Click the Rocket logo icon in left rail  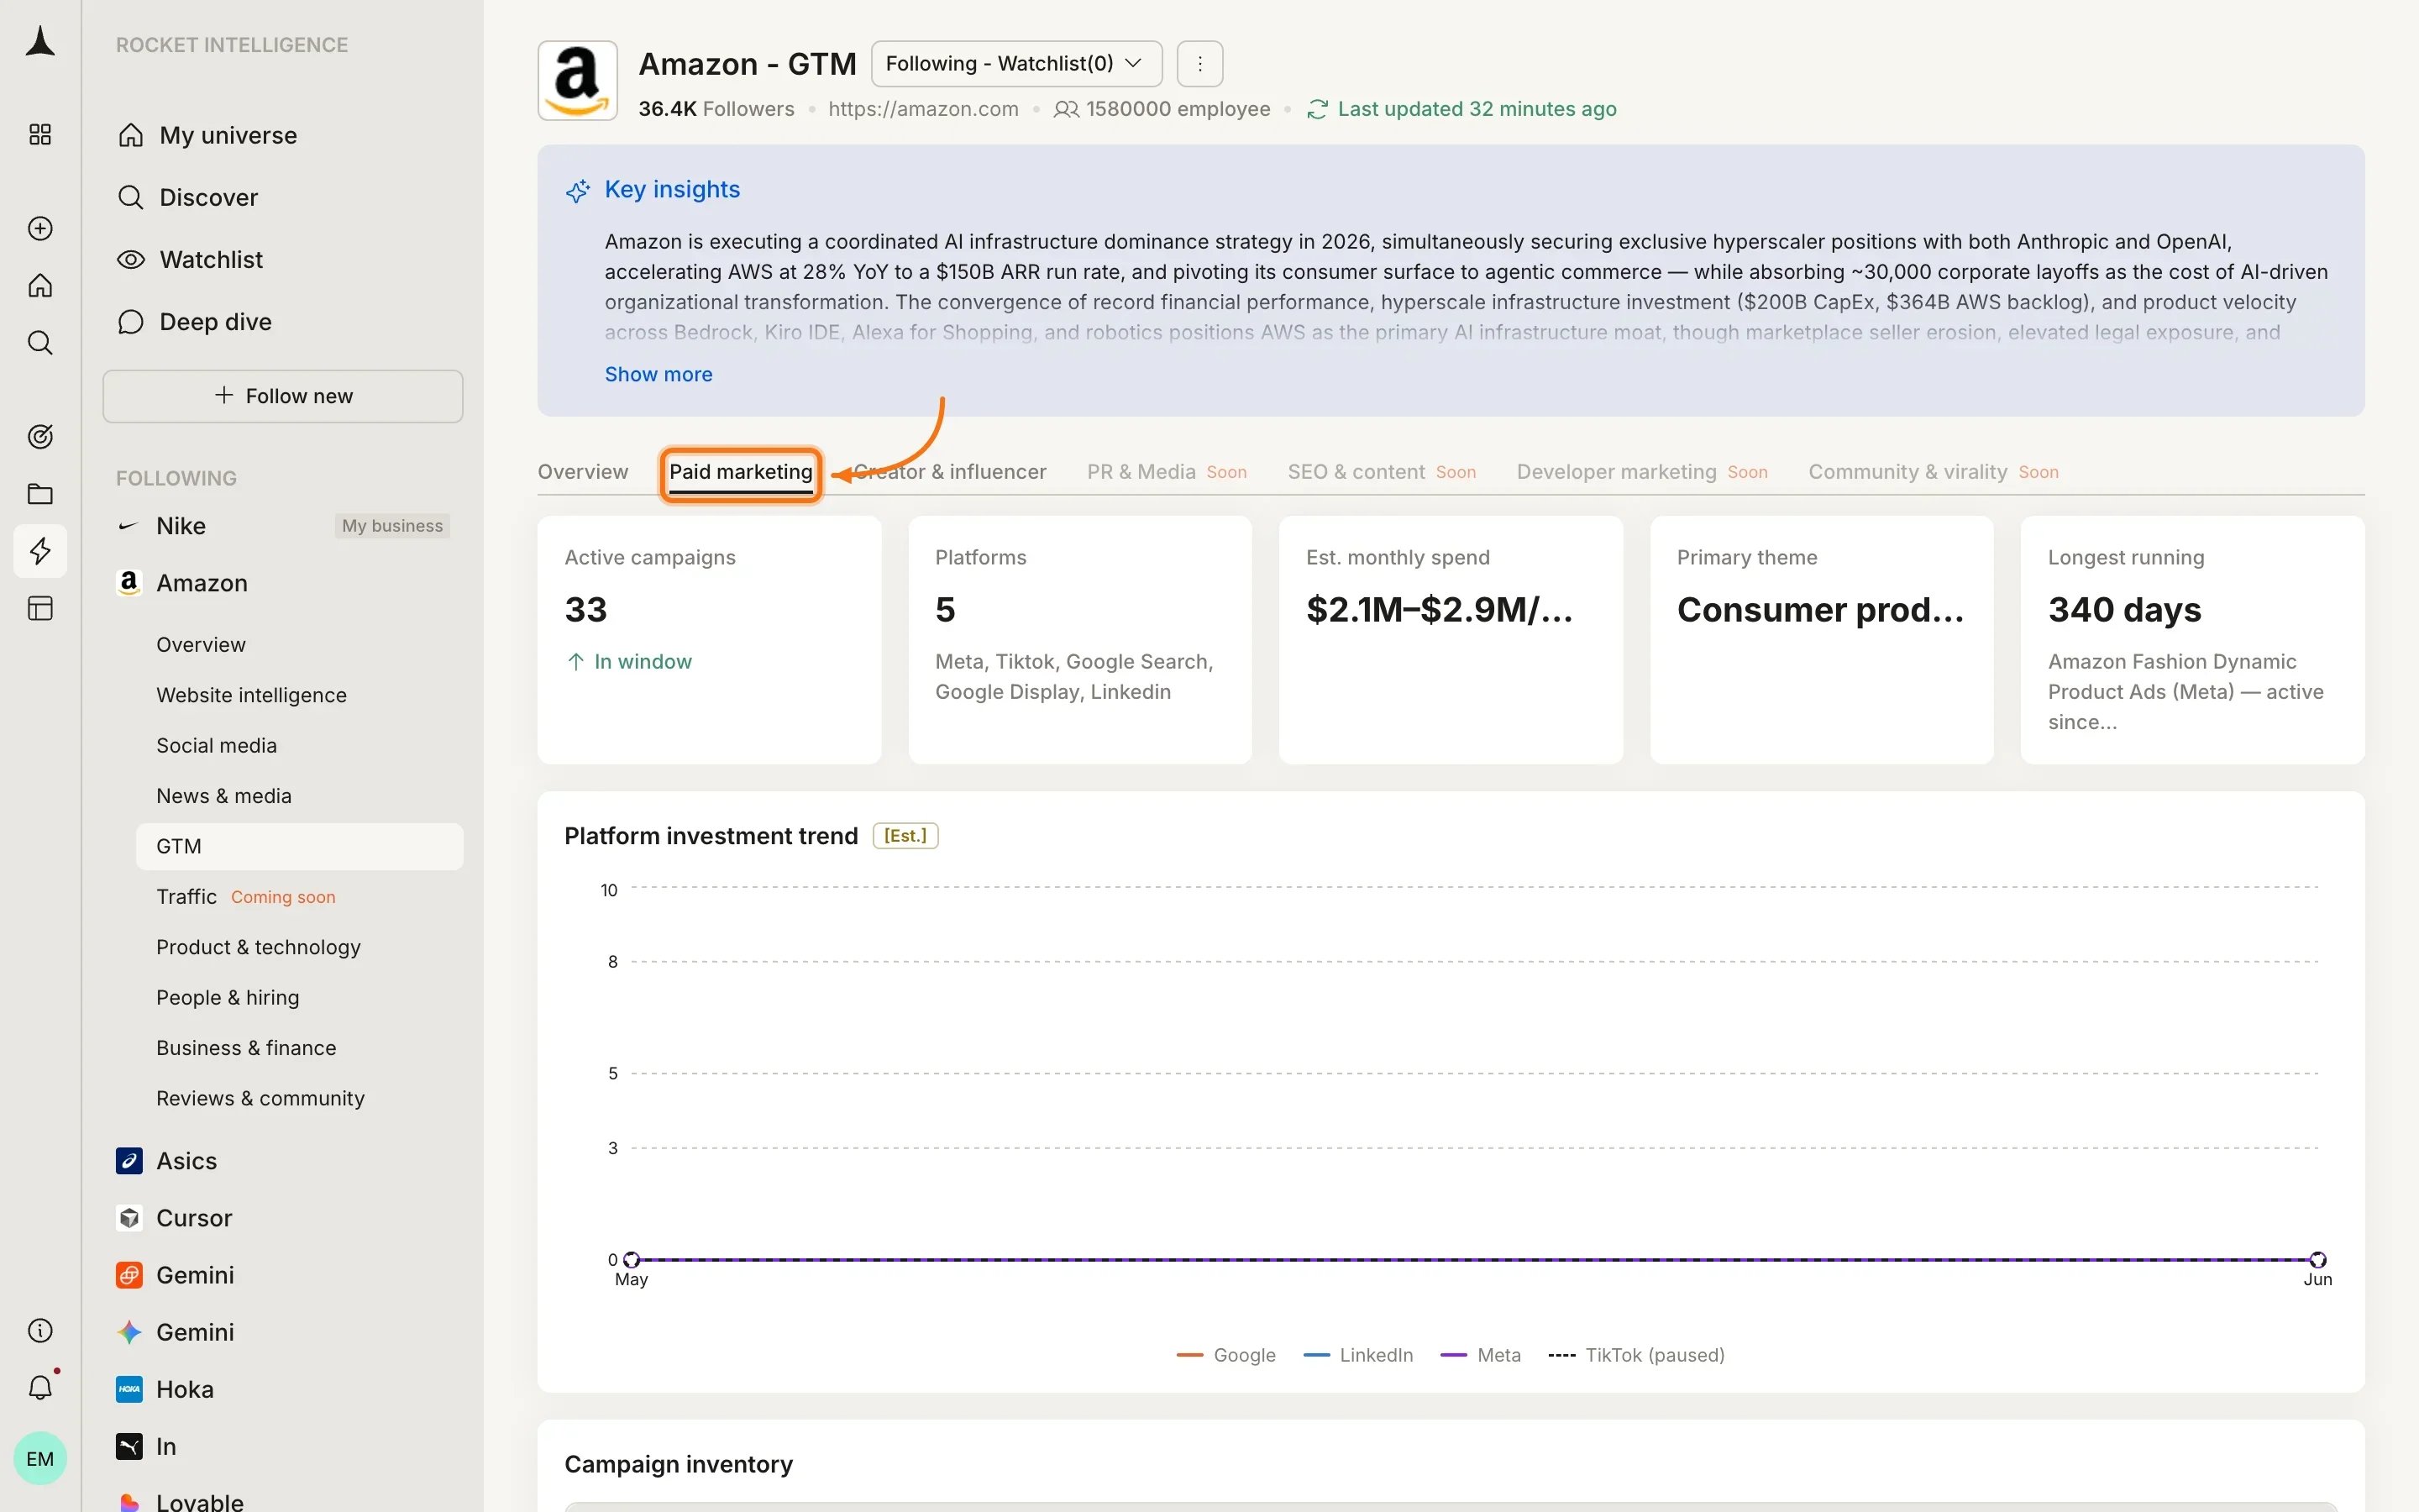click(40, 42)
